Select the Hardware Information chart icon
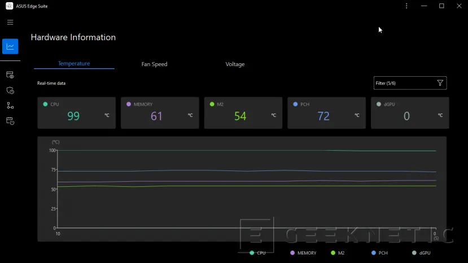Viewport: 468px width, 263px height. coord(10,46)
